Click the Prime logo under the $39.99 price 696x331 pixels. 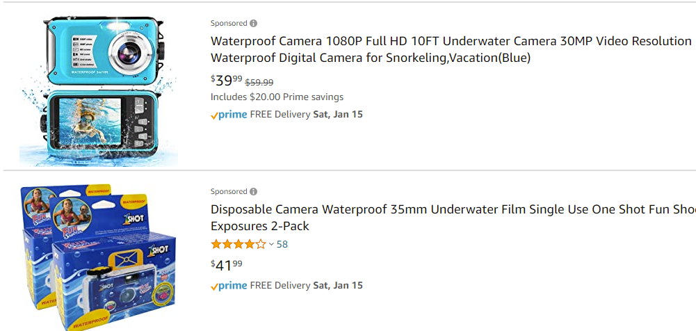(229, 115)
